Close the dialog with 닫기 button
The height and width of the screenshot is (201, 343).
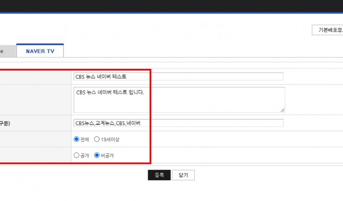[183, 175]
